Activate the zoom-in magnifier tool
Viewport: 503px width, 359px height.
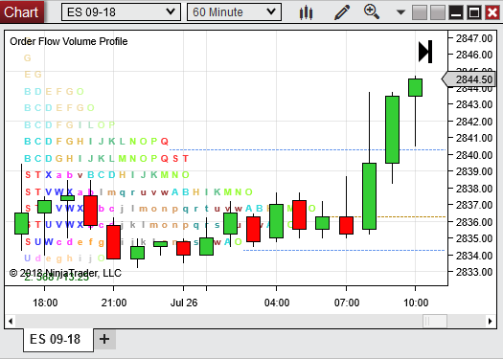pyautogui.click(x=372, y=12)
